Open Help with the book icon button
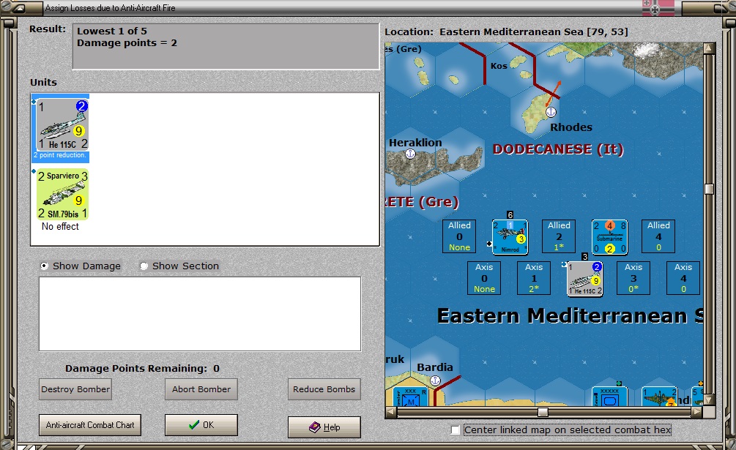736x450 pixels. coord(324,427)
